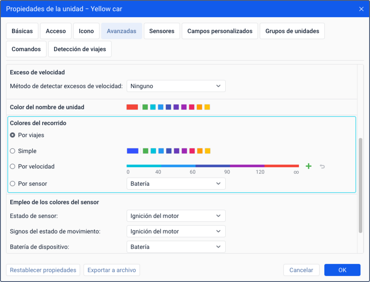Choose the Por velocidad radio option

pyautogui.click(x=12, y=166)
